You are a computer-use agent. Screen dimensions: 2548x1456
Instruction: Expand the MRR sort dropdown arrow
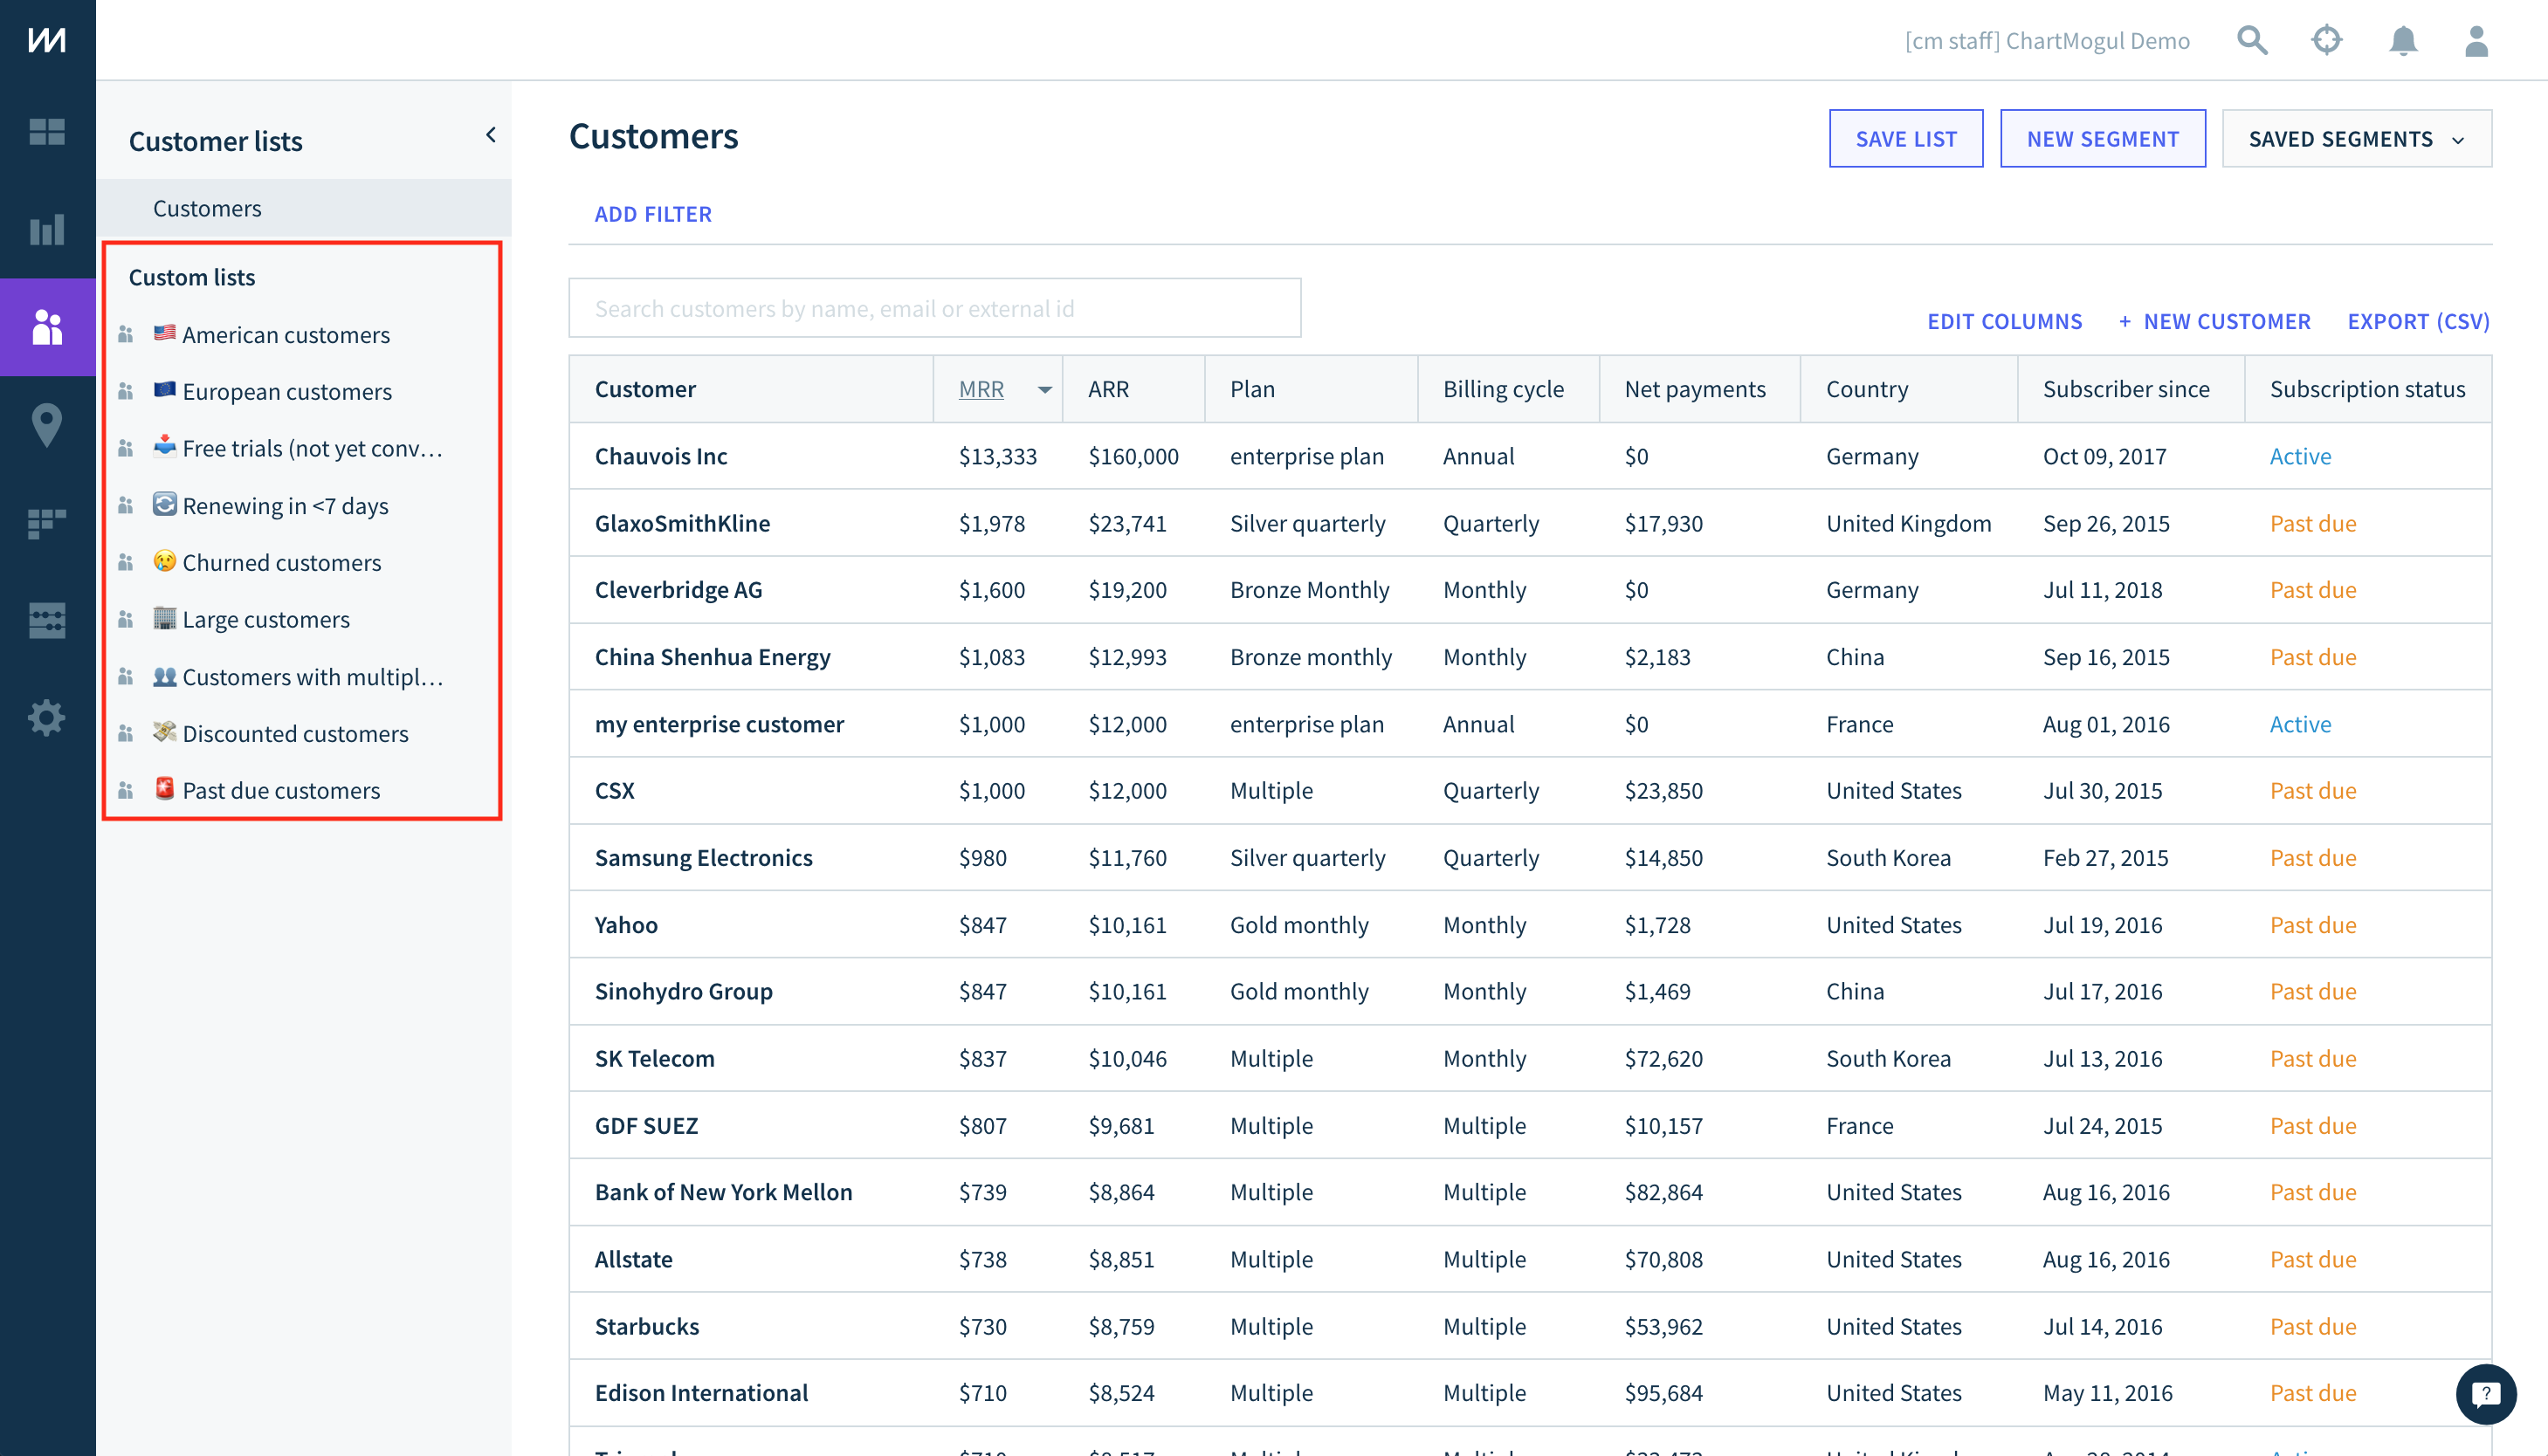coord(1043,388)
